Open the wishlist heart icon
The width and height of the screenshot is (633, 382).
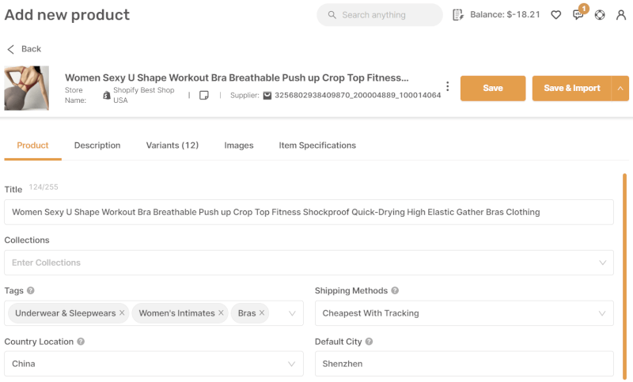tap(556, 15)
